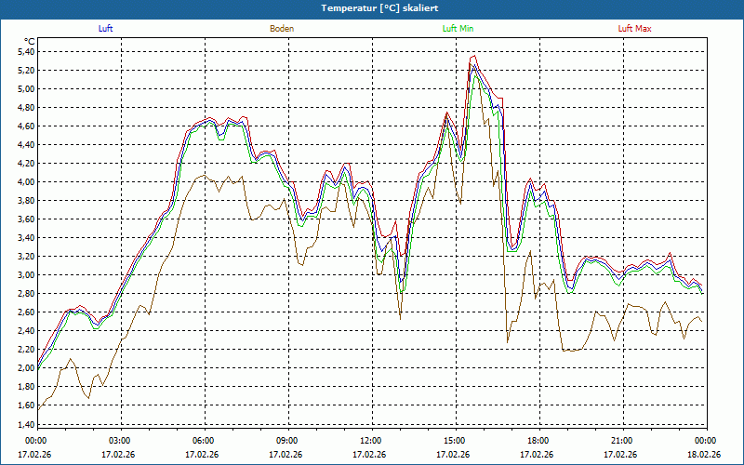This screenshot has width=744, height=465.
Task: Click the 12:00 time axis label
Action: coord(371,441)
